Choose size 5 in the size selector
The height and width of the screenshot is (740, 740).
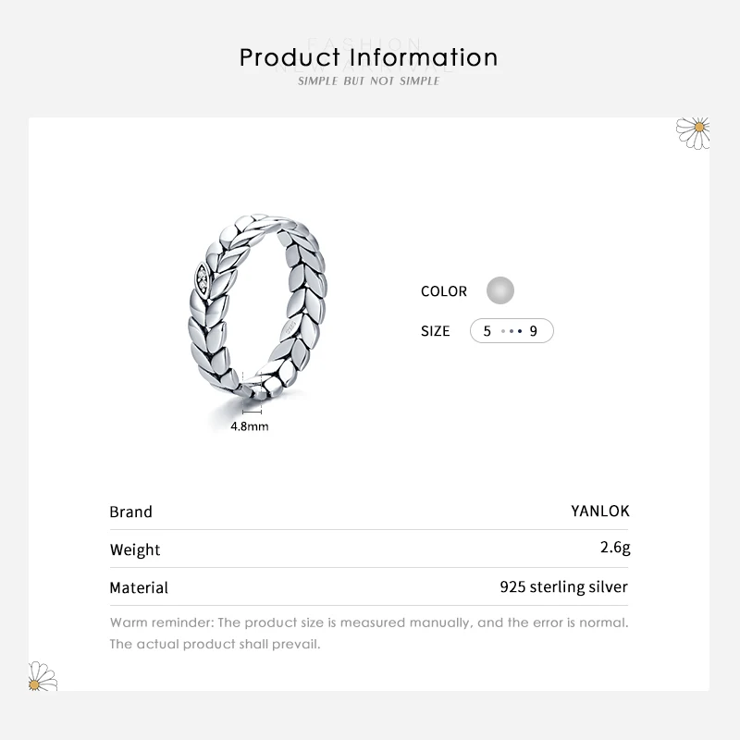point(487,331)
